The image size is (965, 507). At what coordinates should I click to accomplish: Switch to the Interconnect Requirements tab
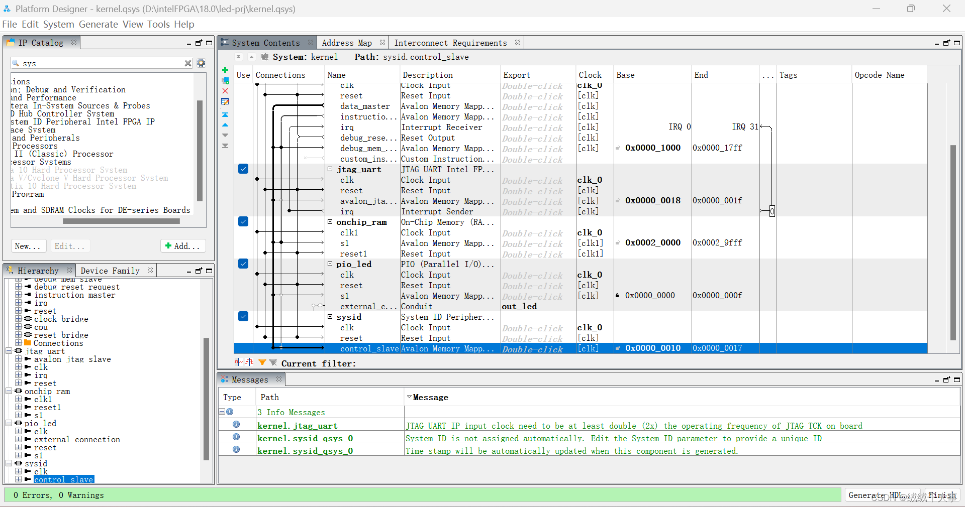[x=450, y=43]
